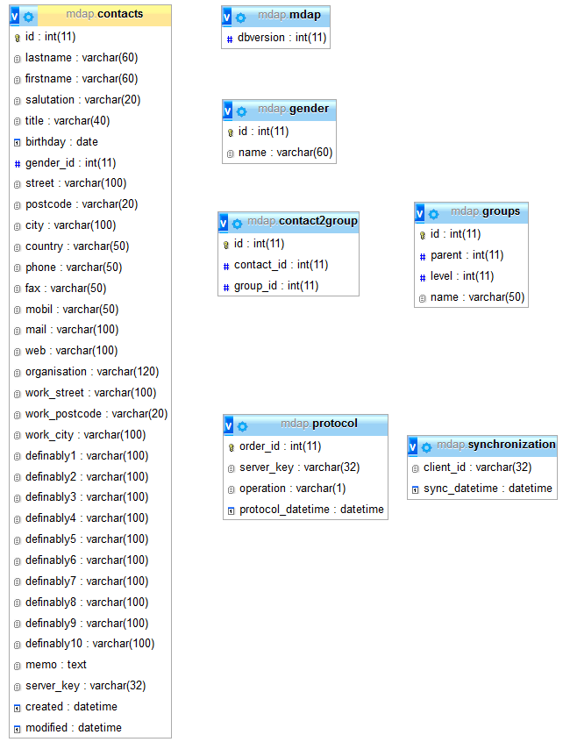This screenshot has height=742, width=563.
Task: Click the primary key icon beside order_id
Action: tap(231, 447)
